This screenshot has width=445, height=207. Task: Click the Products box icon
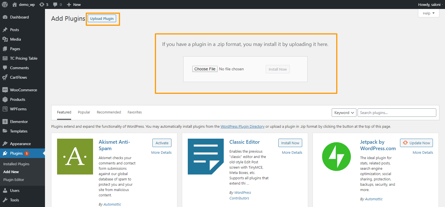click(x=5, y=99)
